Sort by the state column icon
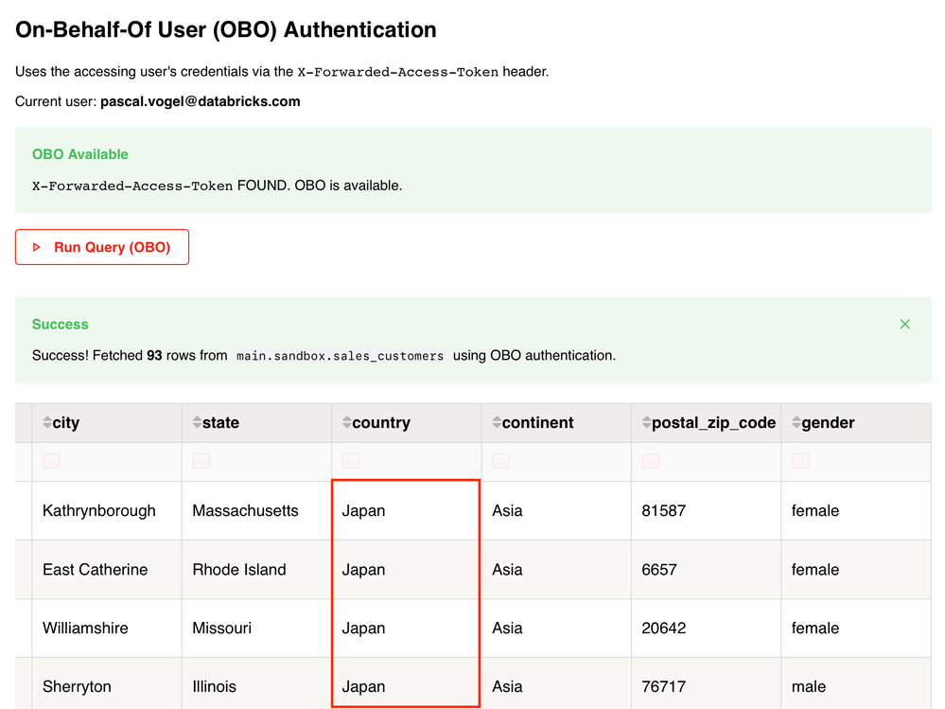Viewport: 945px width, 709px height. point(197,422)
